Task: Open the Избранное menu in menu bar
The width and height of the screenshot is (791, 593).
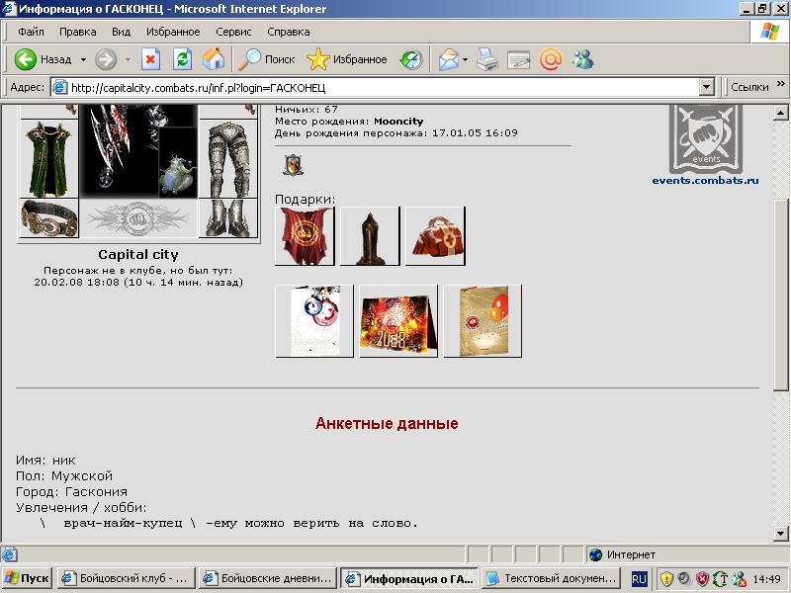Action: point(173,32)
